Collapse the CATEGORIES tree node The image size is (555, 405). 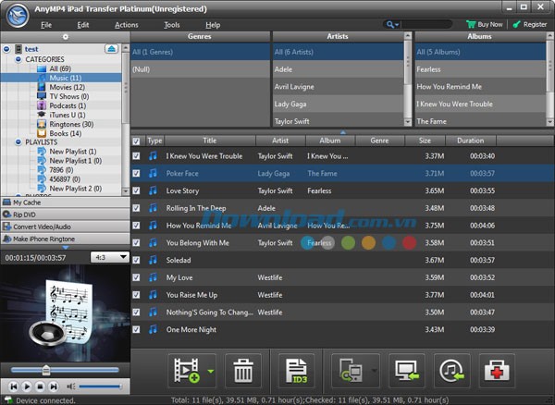click(x=18, y=59)
